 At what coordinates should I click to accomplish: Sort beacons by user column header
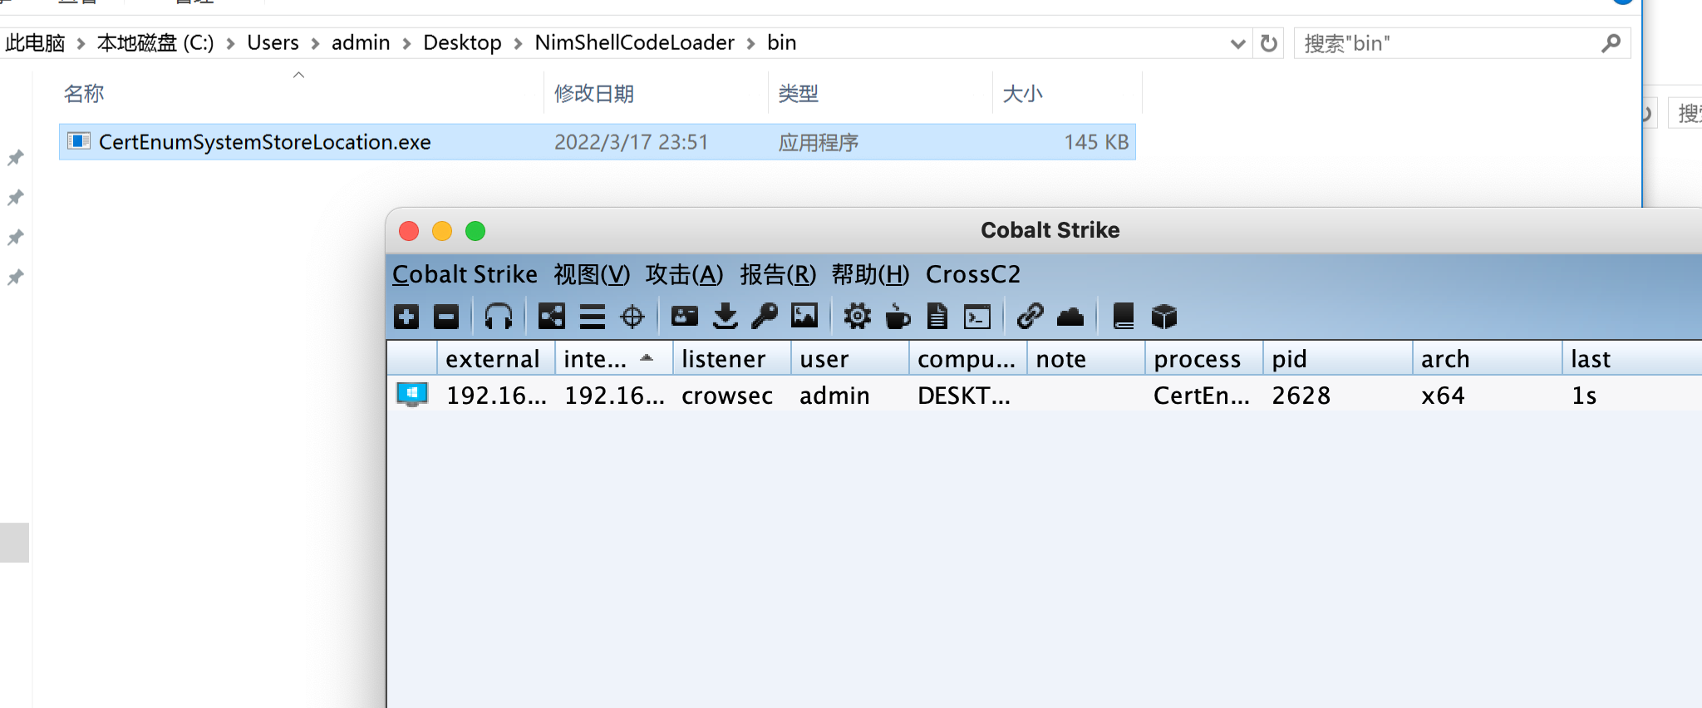(849, 359)
